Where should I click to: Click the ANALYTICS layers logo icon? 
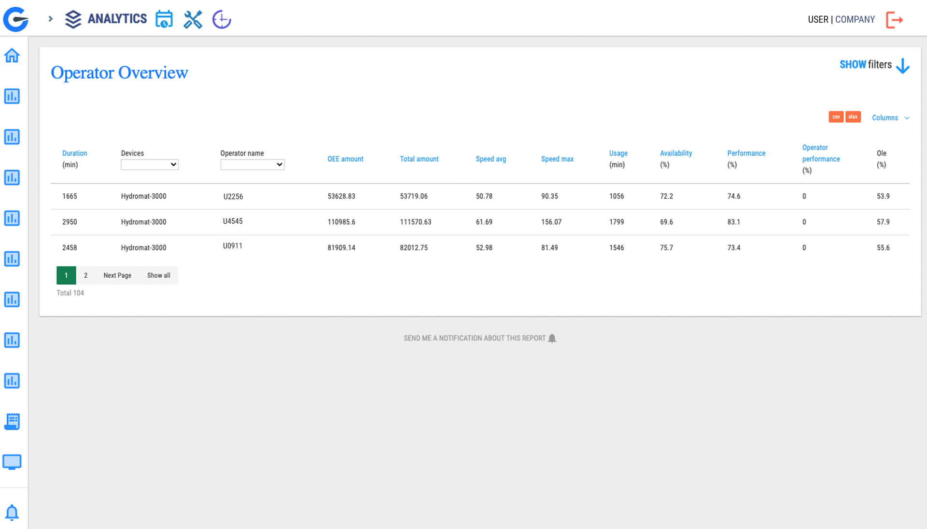point(73,19)
